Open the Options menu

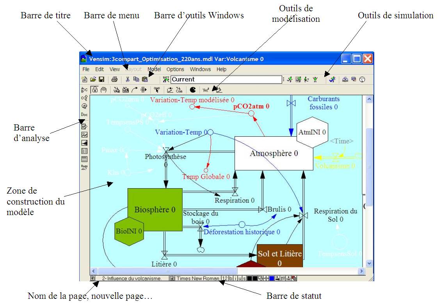pyautogui.click(x=175, y=69)
